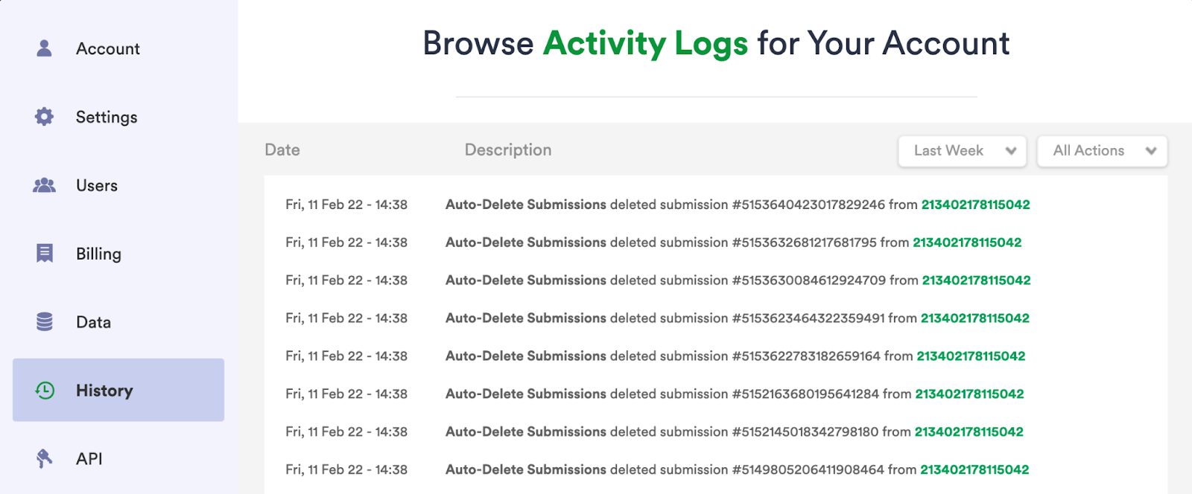Click form link in the last log row
Screen dimensions: 1192x494
coord(974,470)
